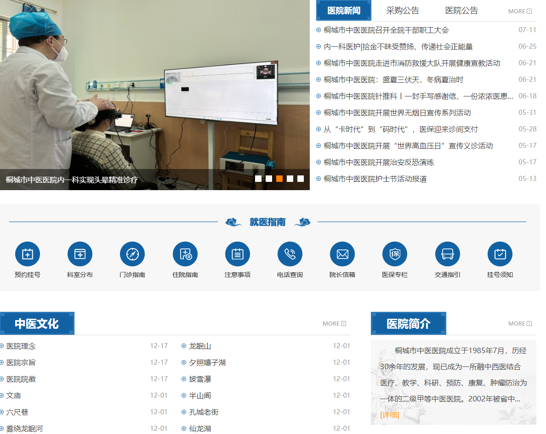The image size is (546, 434).
Task: Click the 中医文化 section header
Action: 37,323
